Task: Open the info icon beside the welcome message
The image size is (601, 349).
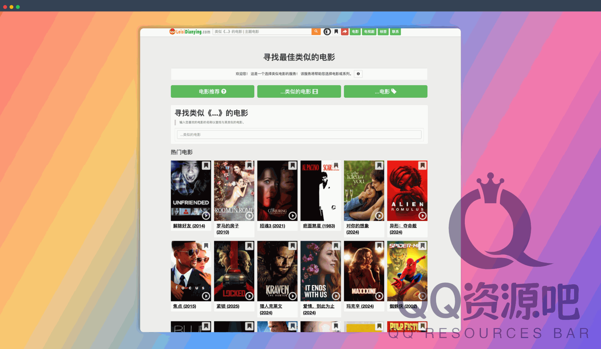Action: tap(358, 74)
